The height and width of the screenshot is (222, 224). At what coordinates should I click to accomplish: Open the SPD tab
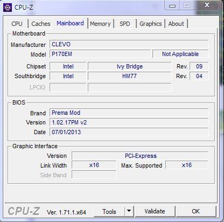tap(125, 24)
